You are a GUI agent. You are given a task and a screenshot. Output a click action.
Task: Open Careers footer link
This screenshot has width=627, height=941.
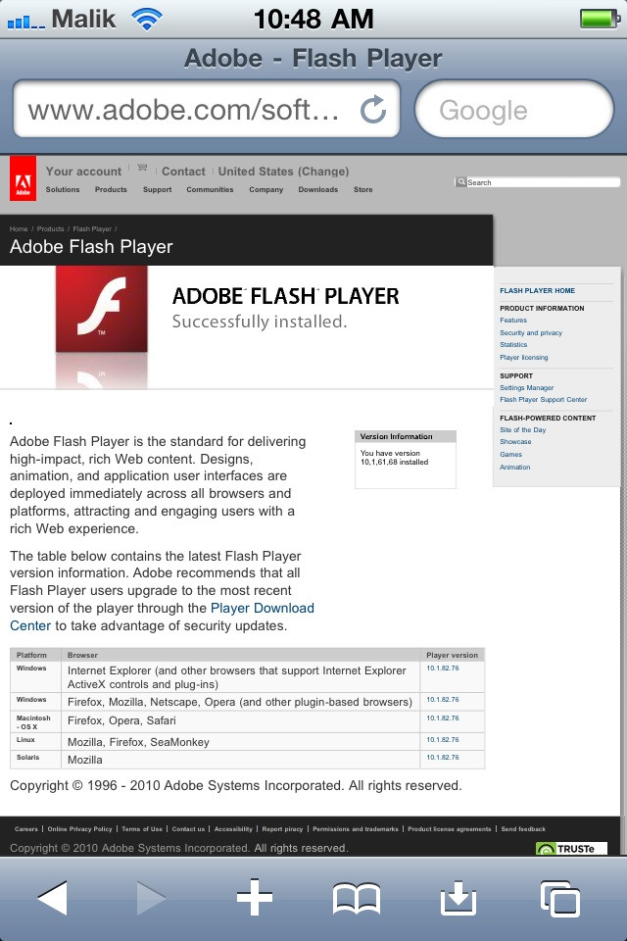coord(25,829)
